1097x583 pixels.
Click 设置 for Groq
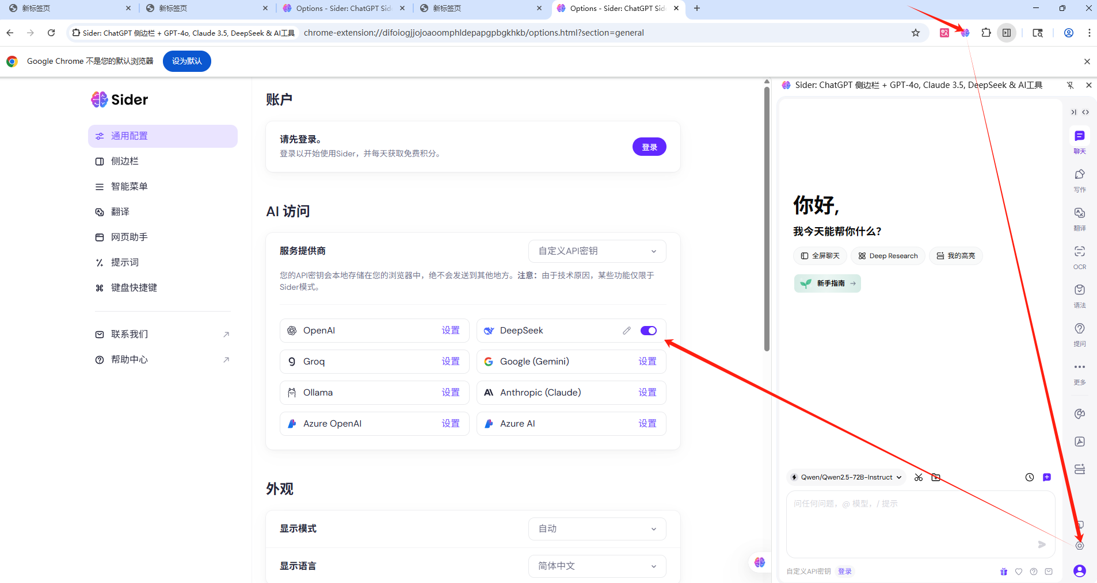451,362
